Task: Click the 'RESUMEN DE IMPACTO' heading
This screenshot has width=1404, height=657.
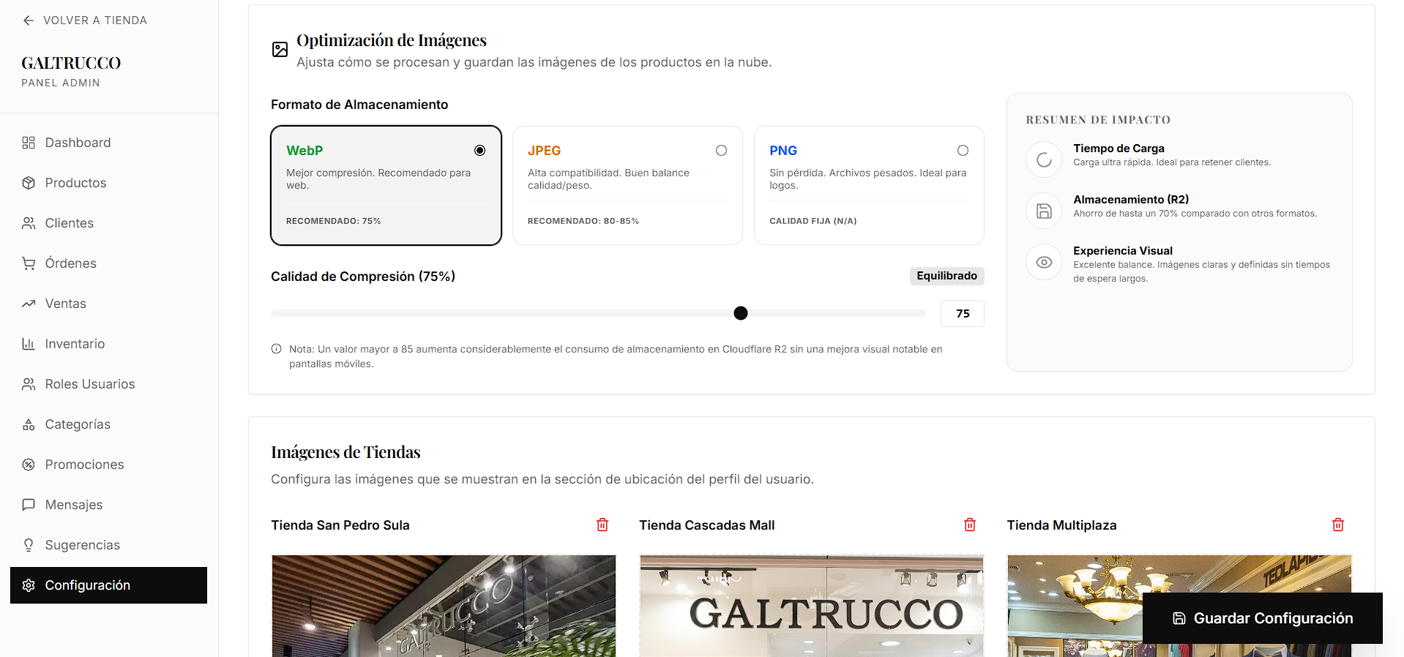Action: [x=1098, y=120]
